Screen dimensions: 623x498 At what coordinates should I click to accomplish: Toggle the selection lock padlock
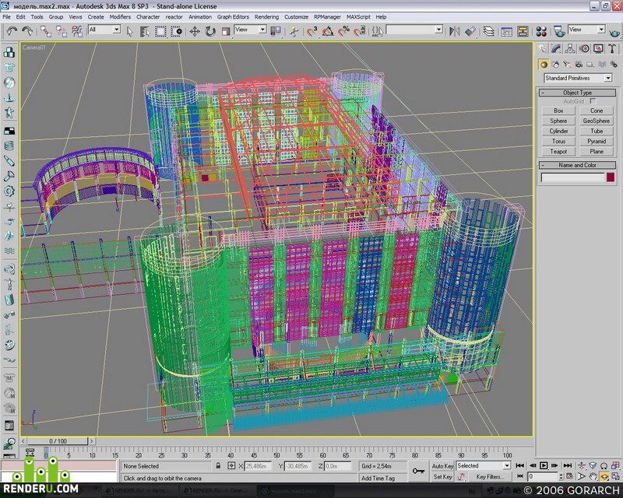[x=218, y=465]
